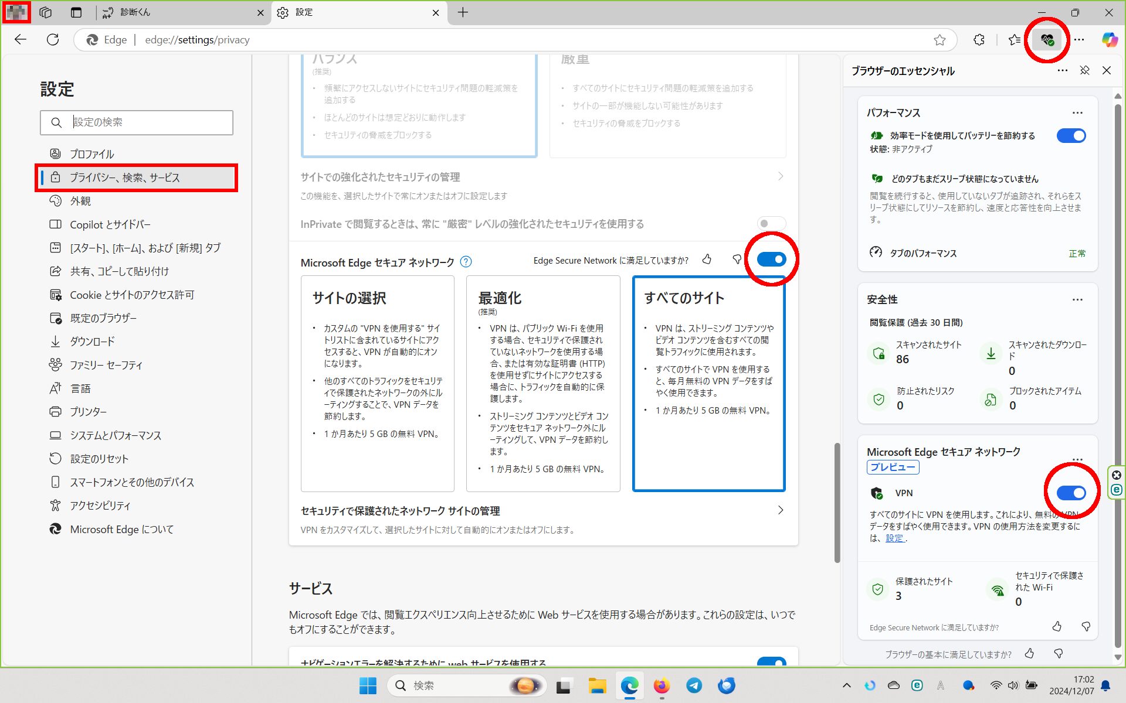Select the サイトの選択 VPN mode card
The image size is (1126, 703).
click(377, 384)
